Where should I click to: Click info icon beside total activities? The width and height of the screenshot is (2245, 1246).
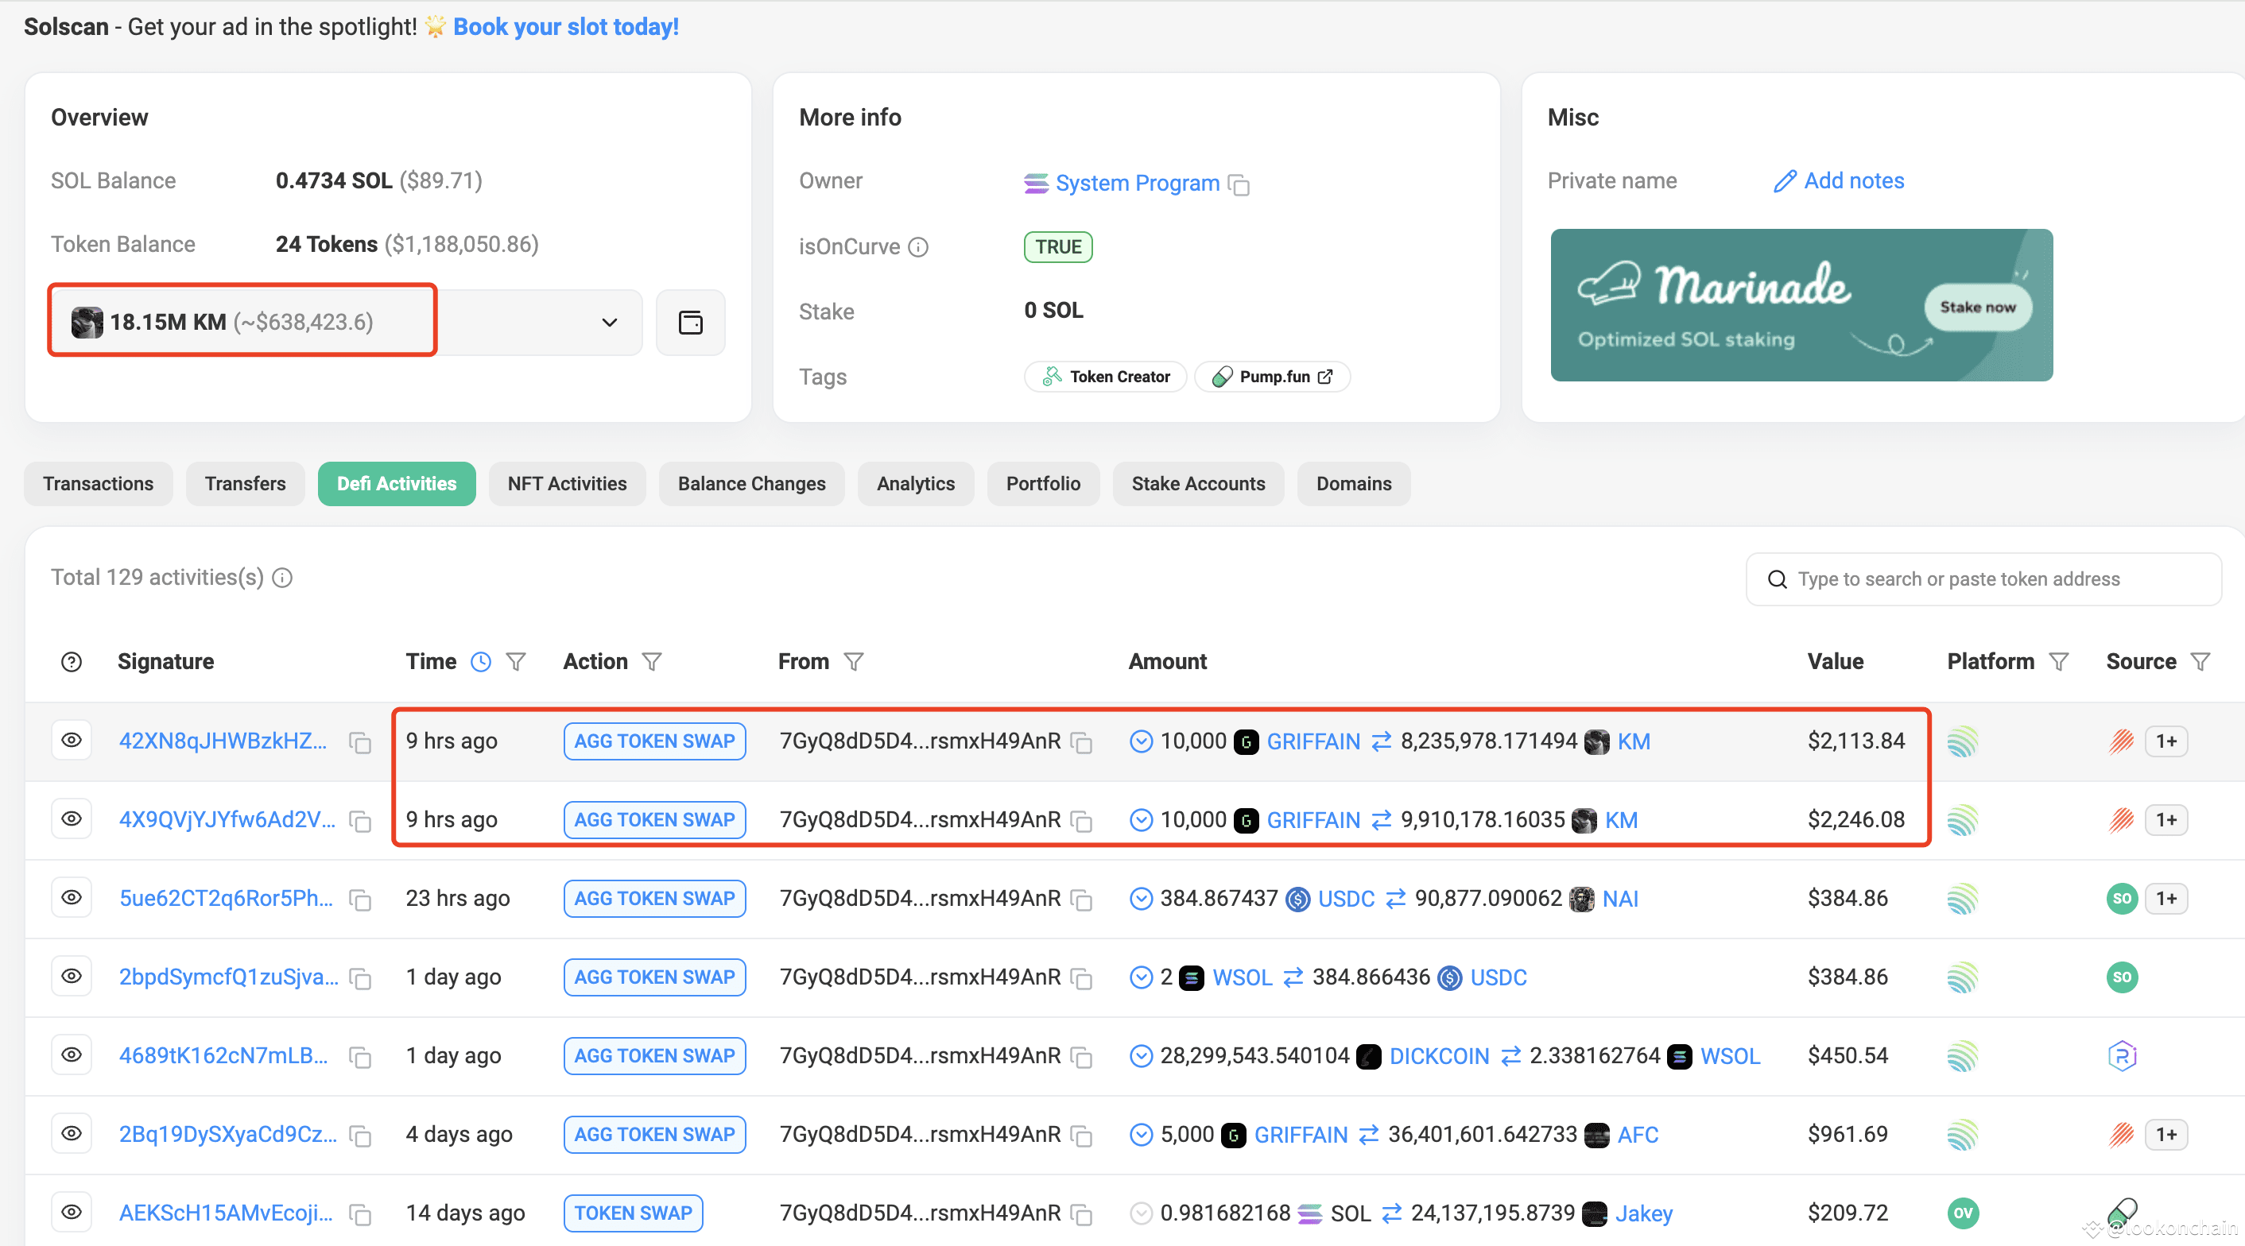tap(282, 578)
